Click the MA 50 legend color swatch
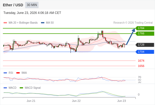155x105 pixels. (43, 23)
